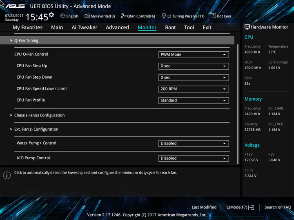Switch to the Boot tab
Viewport: 294px width, 220px height.
point(170,28)
